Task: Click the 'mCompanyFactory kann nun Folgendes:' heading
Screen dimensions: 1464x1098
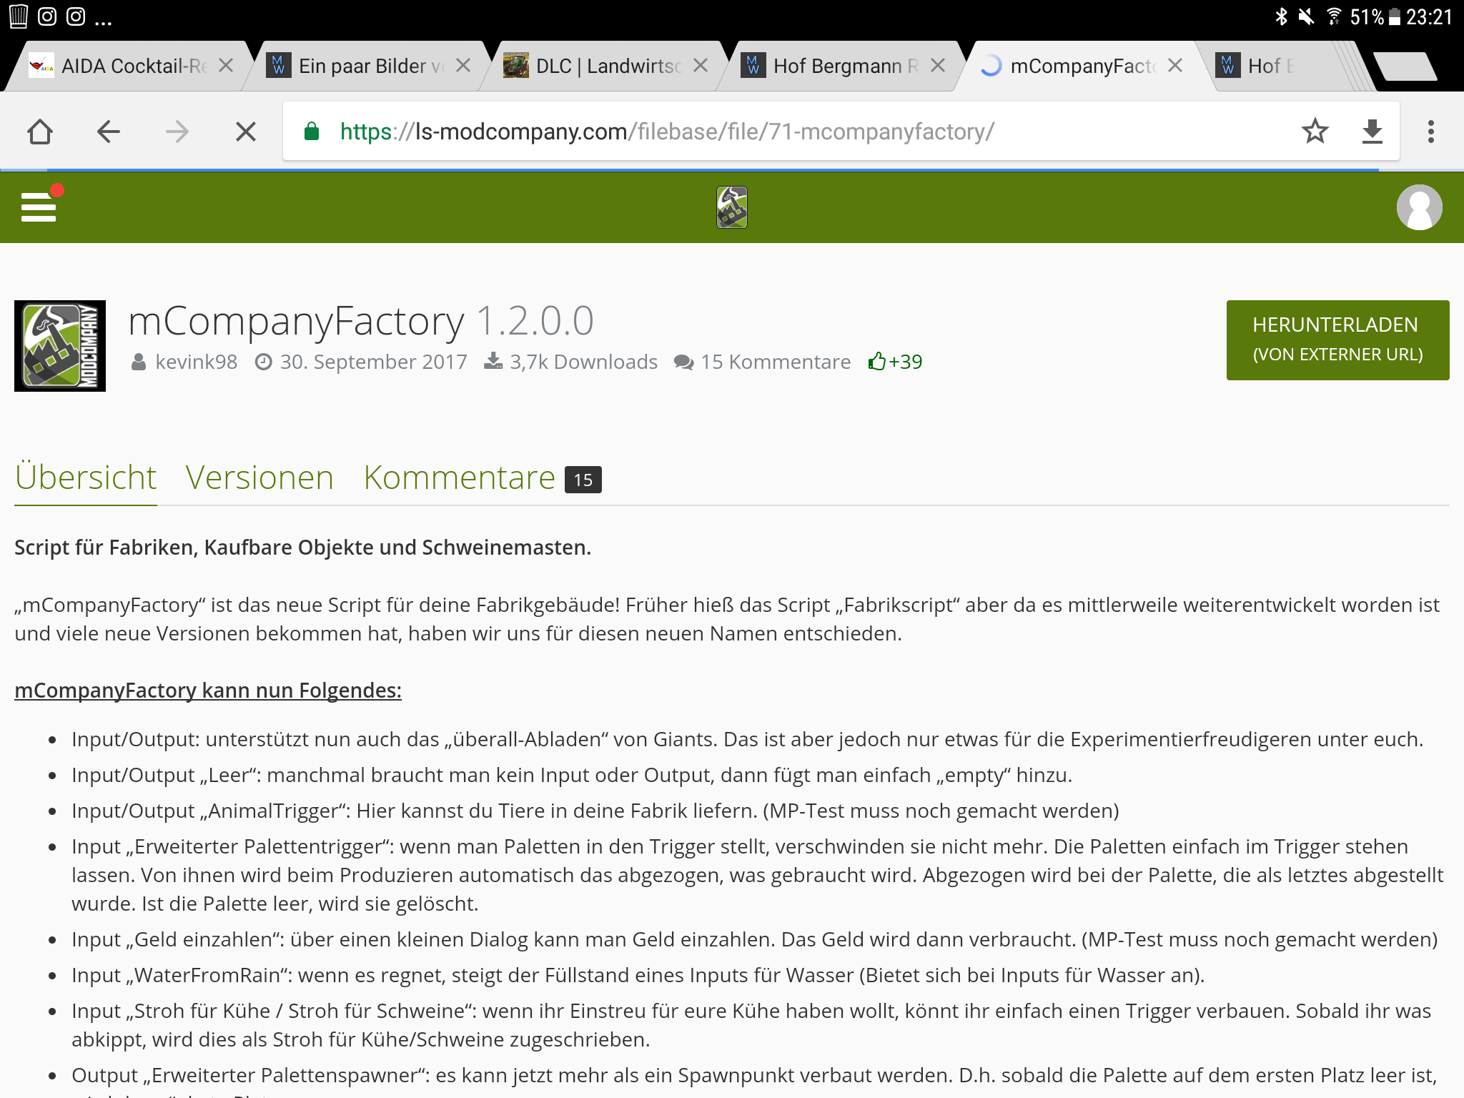Action: pyautogui.click(x=208, y=691)
